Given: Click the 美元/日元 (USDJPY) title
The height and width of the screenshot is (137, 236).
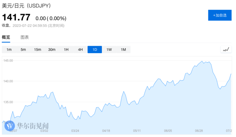Looking at the screenshot, I should pos(26,6).
